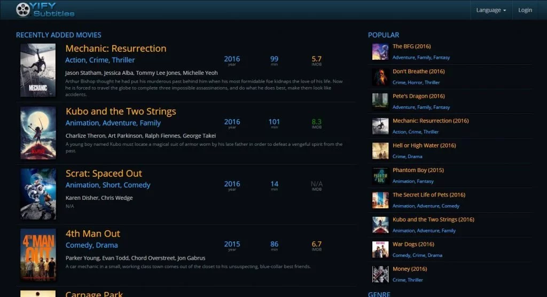Click The BFG small thumbnail in Popular

[x=380, y=52]
